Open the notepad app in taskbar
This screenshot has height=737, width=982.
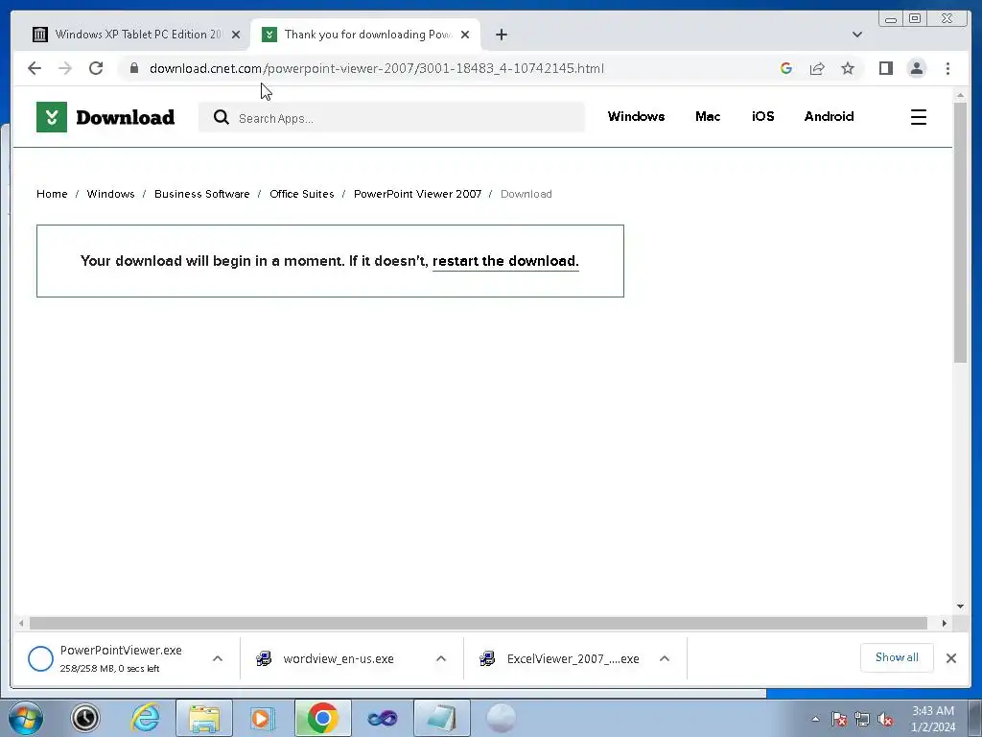click(441, 718)
